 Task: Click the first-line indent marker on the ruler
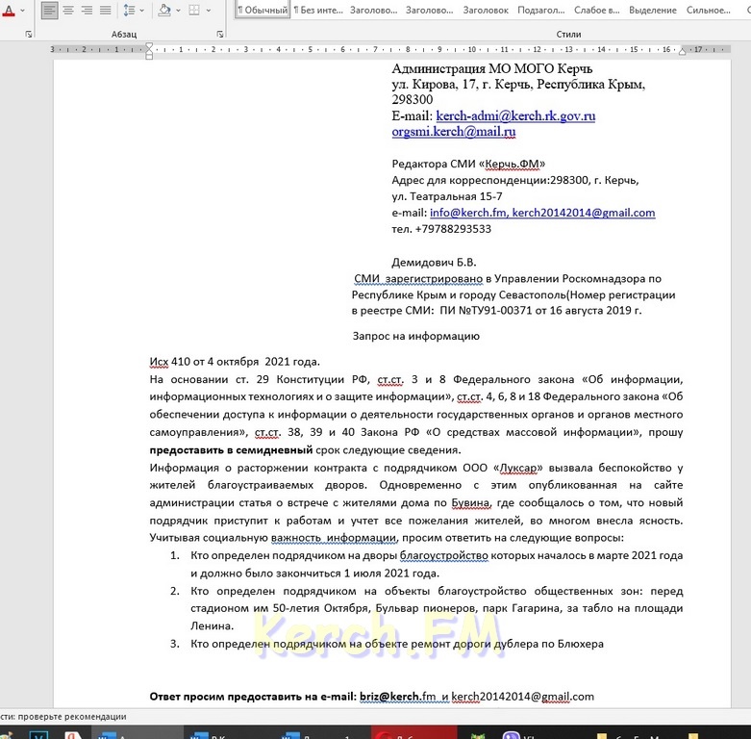point(147,45)
